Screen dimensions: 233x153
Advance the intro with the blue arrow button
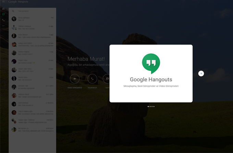click(x=201, y=73)
